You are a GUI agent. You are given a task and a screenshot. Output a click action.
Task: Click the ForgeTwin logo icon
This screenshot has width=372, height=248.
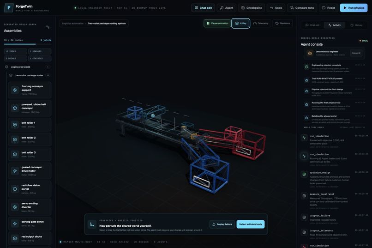(9, 8)
